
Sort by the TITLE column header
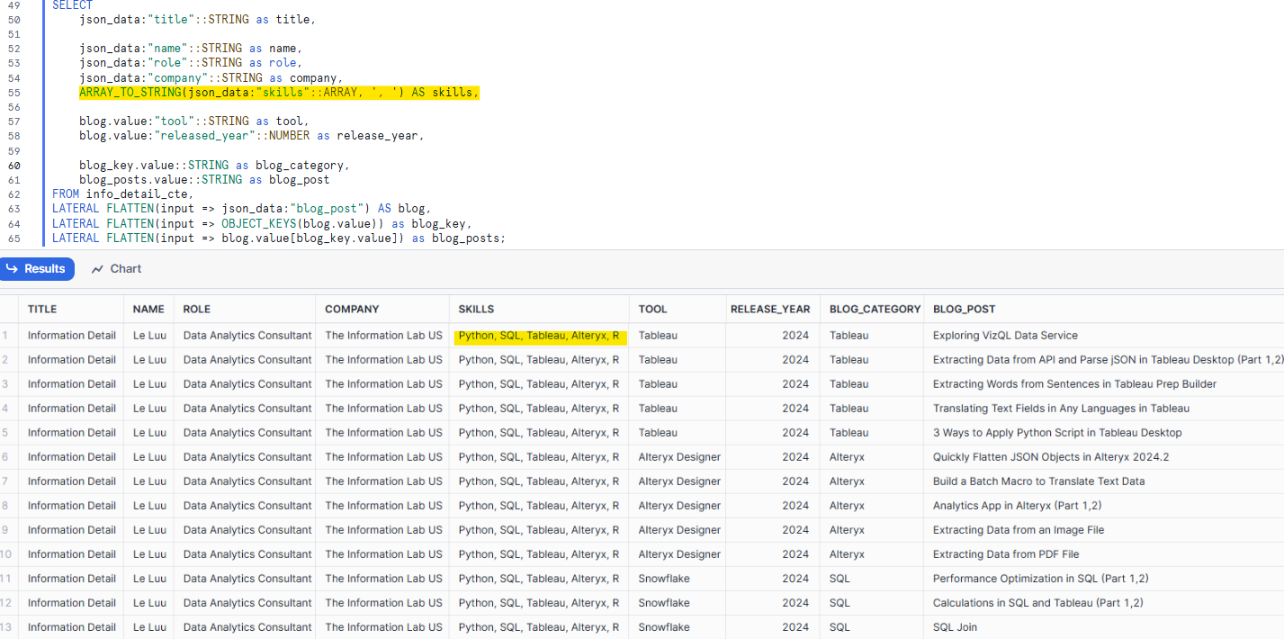(42, 309)
